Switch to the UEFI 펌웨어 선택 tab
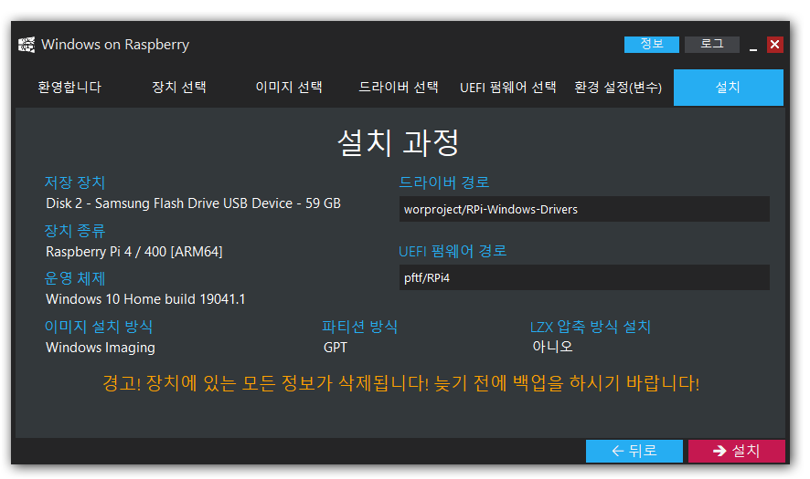The image size is (810, 479). coord(507,88)
